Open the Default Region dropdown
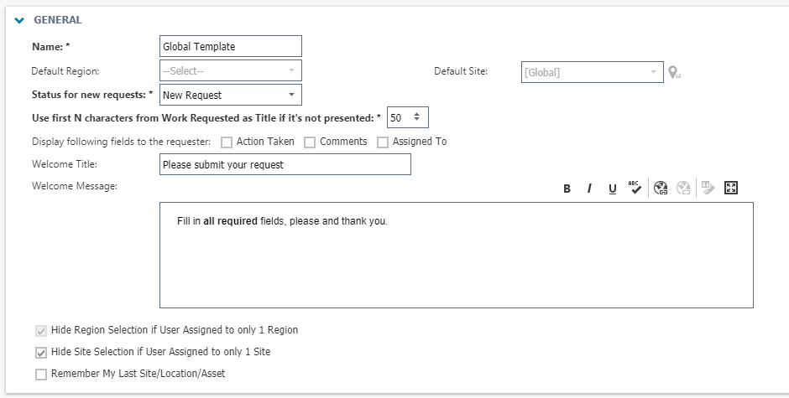This screenshot has height=398, width=789. click(x=231, y=71)
